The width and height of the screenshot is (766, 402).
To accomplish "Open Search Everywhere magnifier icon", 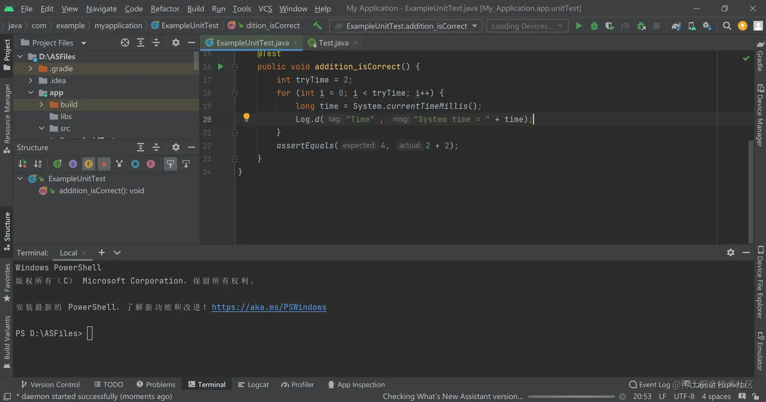I will pos(727,26).
